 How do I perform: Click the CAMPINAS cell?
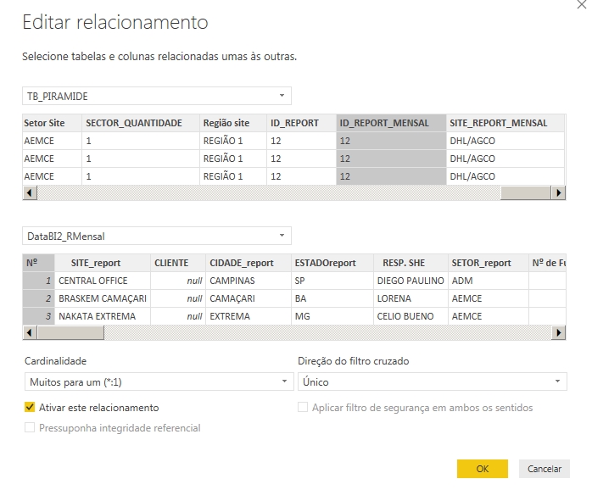(x=249, y=281)
